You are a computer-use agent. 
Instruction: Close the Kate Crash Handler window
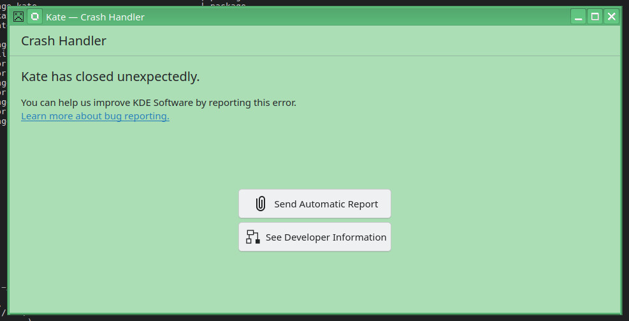point(611,17)
